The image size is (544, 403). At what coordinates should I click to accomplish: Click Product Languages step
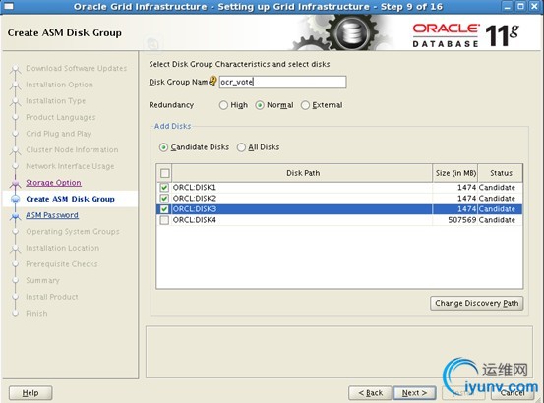pyautogui.click(x=61, y=117)
